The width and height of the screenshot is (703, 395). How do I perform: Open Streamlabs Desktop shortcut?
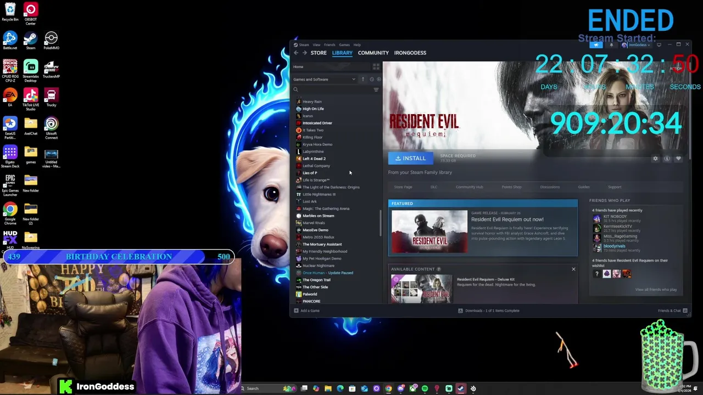click(31, 70)
